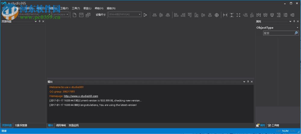Click the align bottom edges icon

[x=196, y=15]
